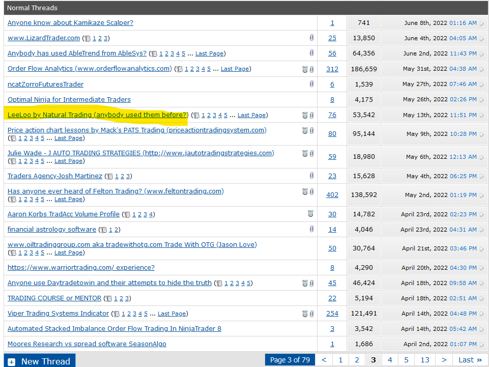Click the date April 21st, 2022
Image resolution: width=489 pixels, height=367 pixels.
(x=424, y=248)
